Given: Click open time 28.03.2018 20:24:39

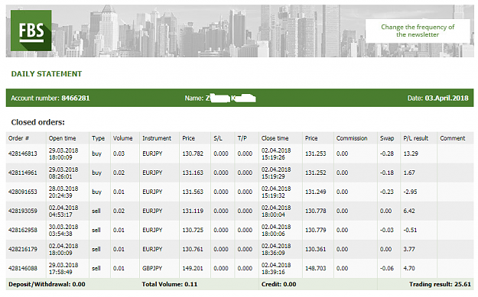Looking at the screenshot, I should [63, 192].
